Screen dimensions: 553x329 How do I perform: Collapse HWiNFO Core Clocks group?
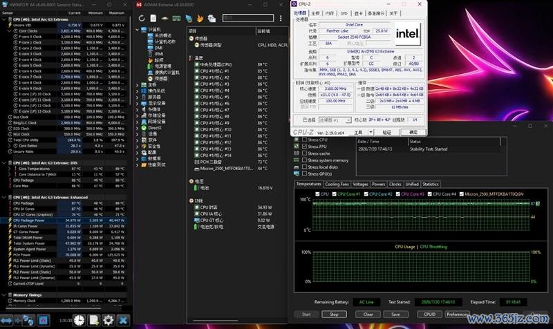point(10,31)
